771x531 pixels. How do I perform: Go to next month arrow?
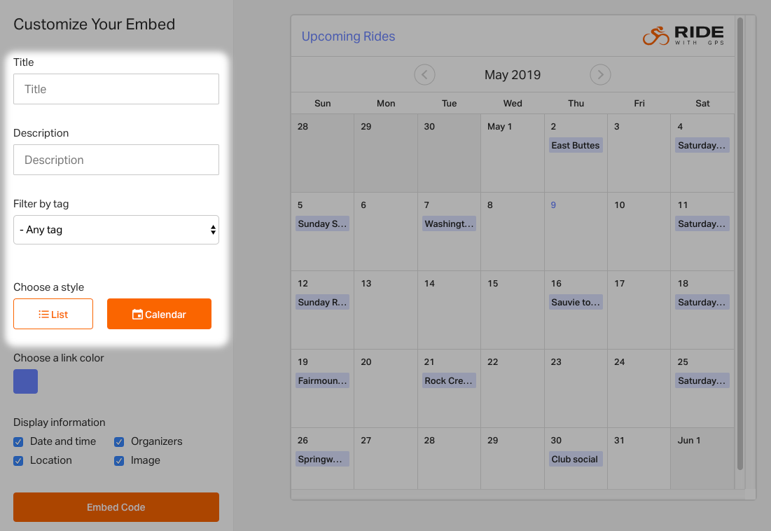600,75
